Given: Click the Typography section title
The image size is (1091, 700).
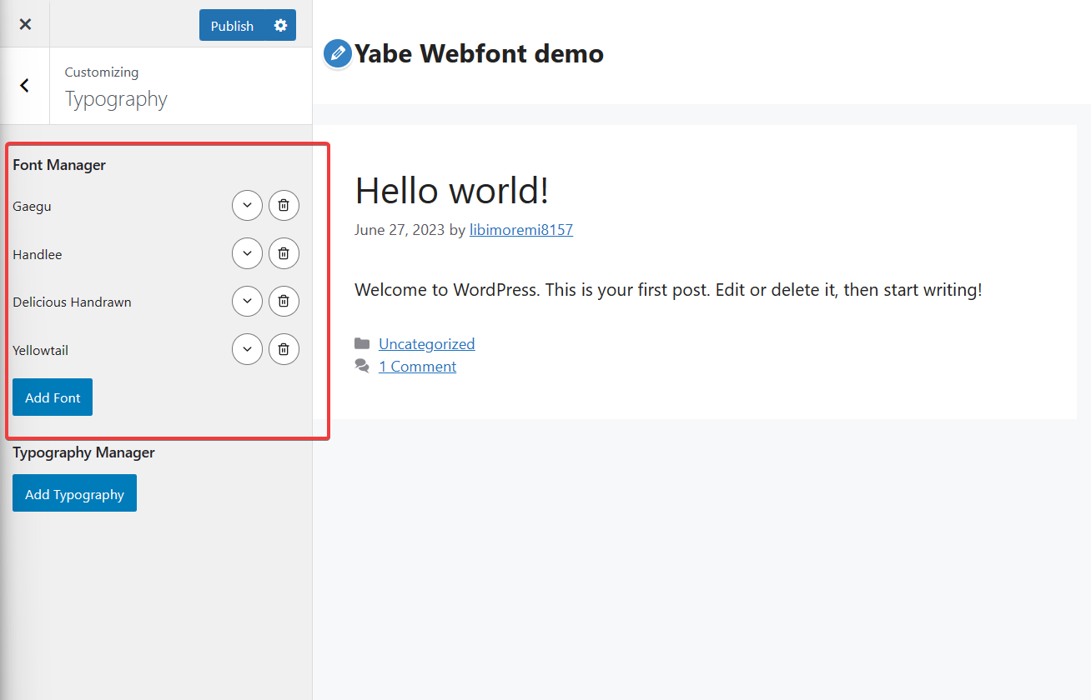Looking at the screenshot, I should [116, 99].
